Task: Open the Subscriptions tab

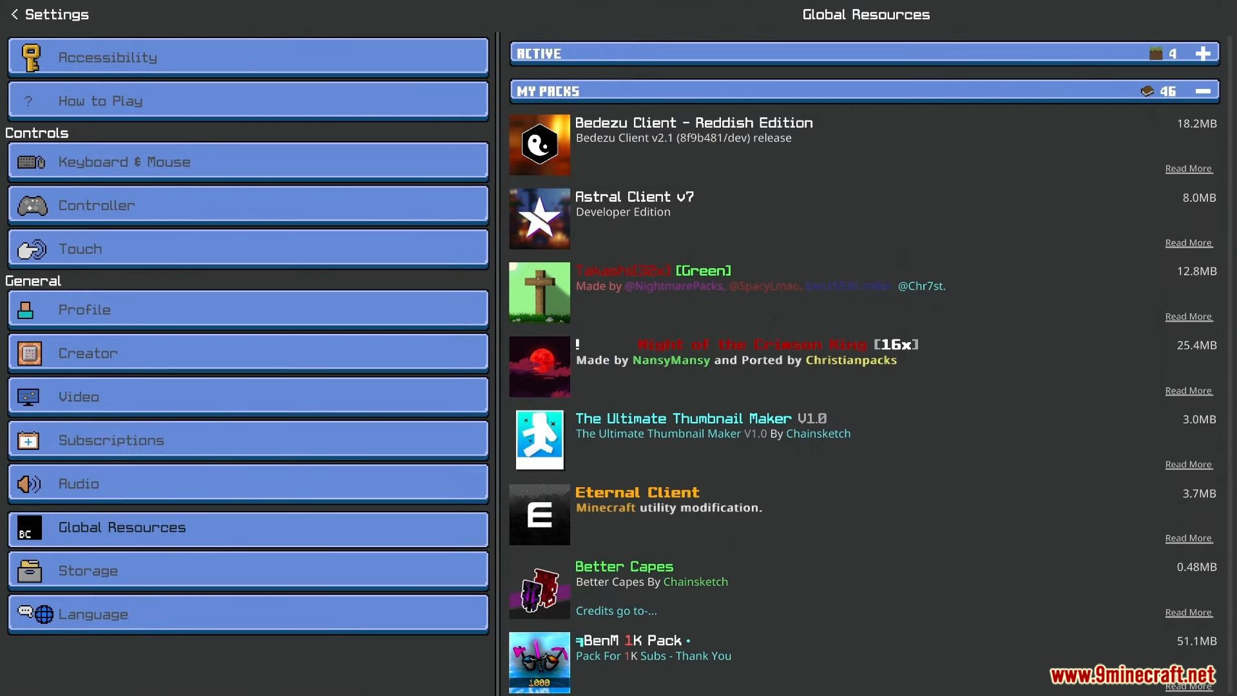Action: [248, 441]
